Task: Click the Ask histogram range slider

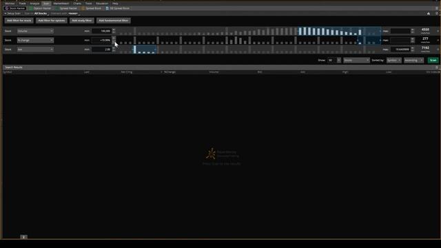Action: 249,49
